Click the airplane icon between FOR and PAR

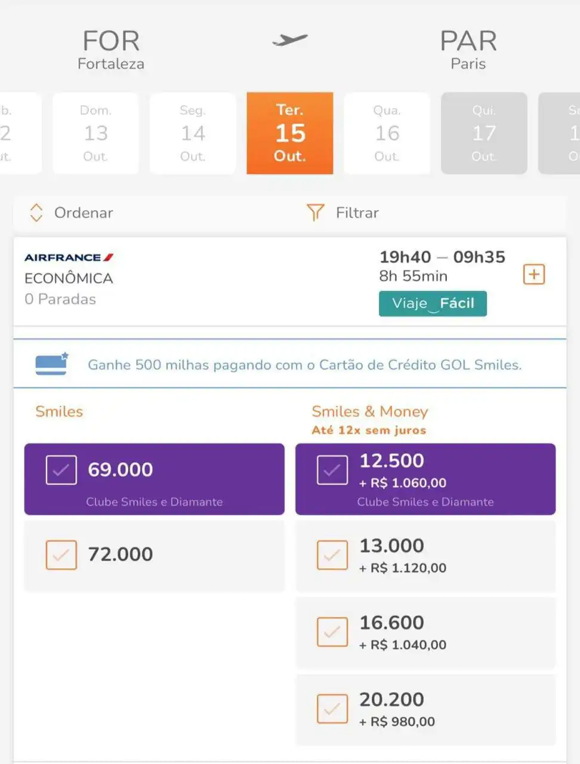(290, 40)
